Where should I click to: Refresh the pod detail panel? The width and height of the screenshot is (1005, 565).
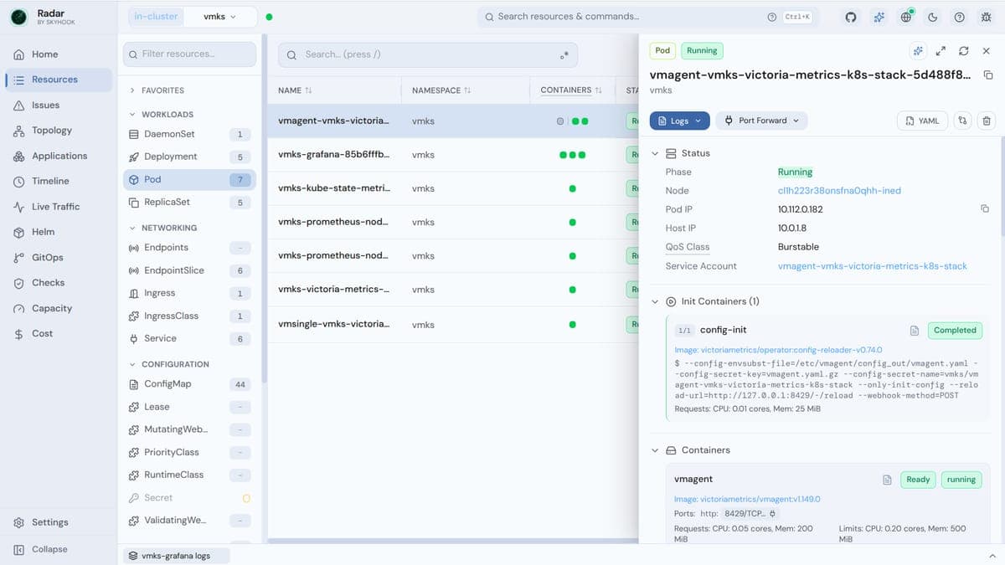(x=964, y=51)
